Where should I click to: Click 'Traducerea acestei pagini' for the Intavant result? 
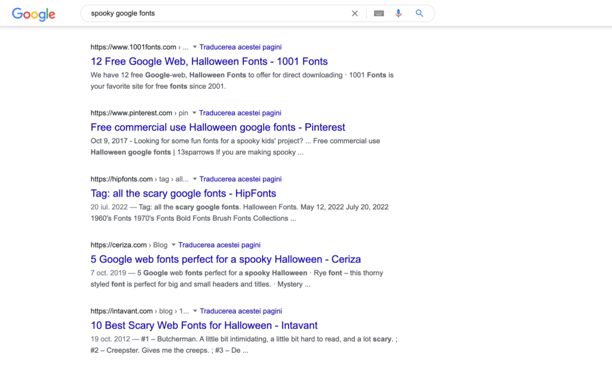click(x=241, y=311)
